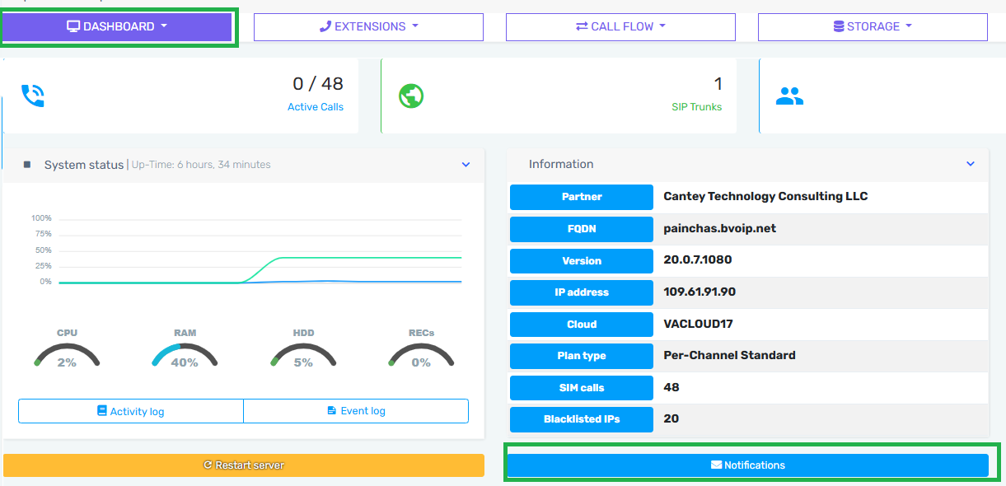This screenshot has height=486, width=1006.
Task: Click the RAM usage gauge
Action: tap(185, 354)
